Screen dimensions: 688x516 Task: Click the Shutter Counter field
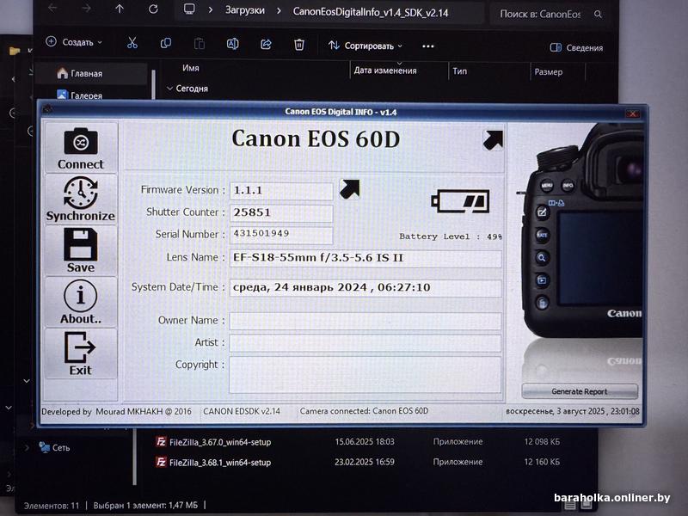click(281, 212)
